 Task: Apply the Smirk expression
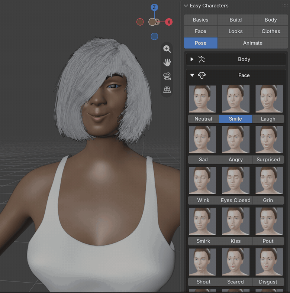pos(203,241)
